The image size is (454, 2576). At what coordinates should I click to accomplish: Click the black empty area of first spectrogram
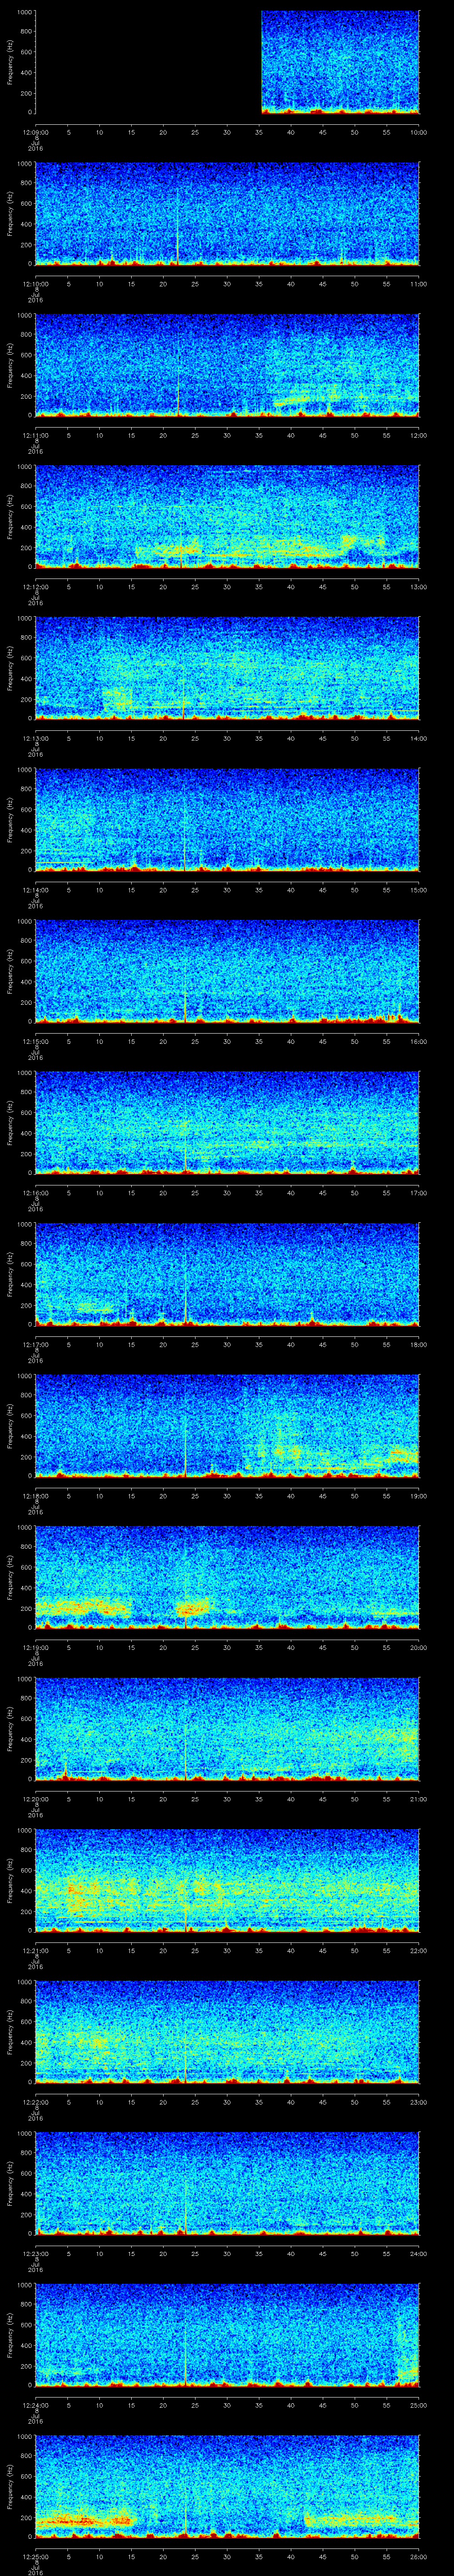click(x=148, y=62)
